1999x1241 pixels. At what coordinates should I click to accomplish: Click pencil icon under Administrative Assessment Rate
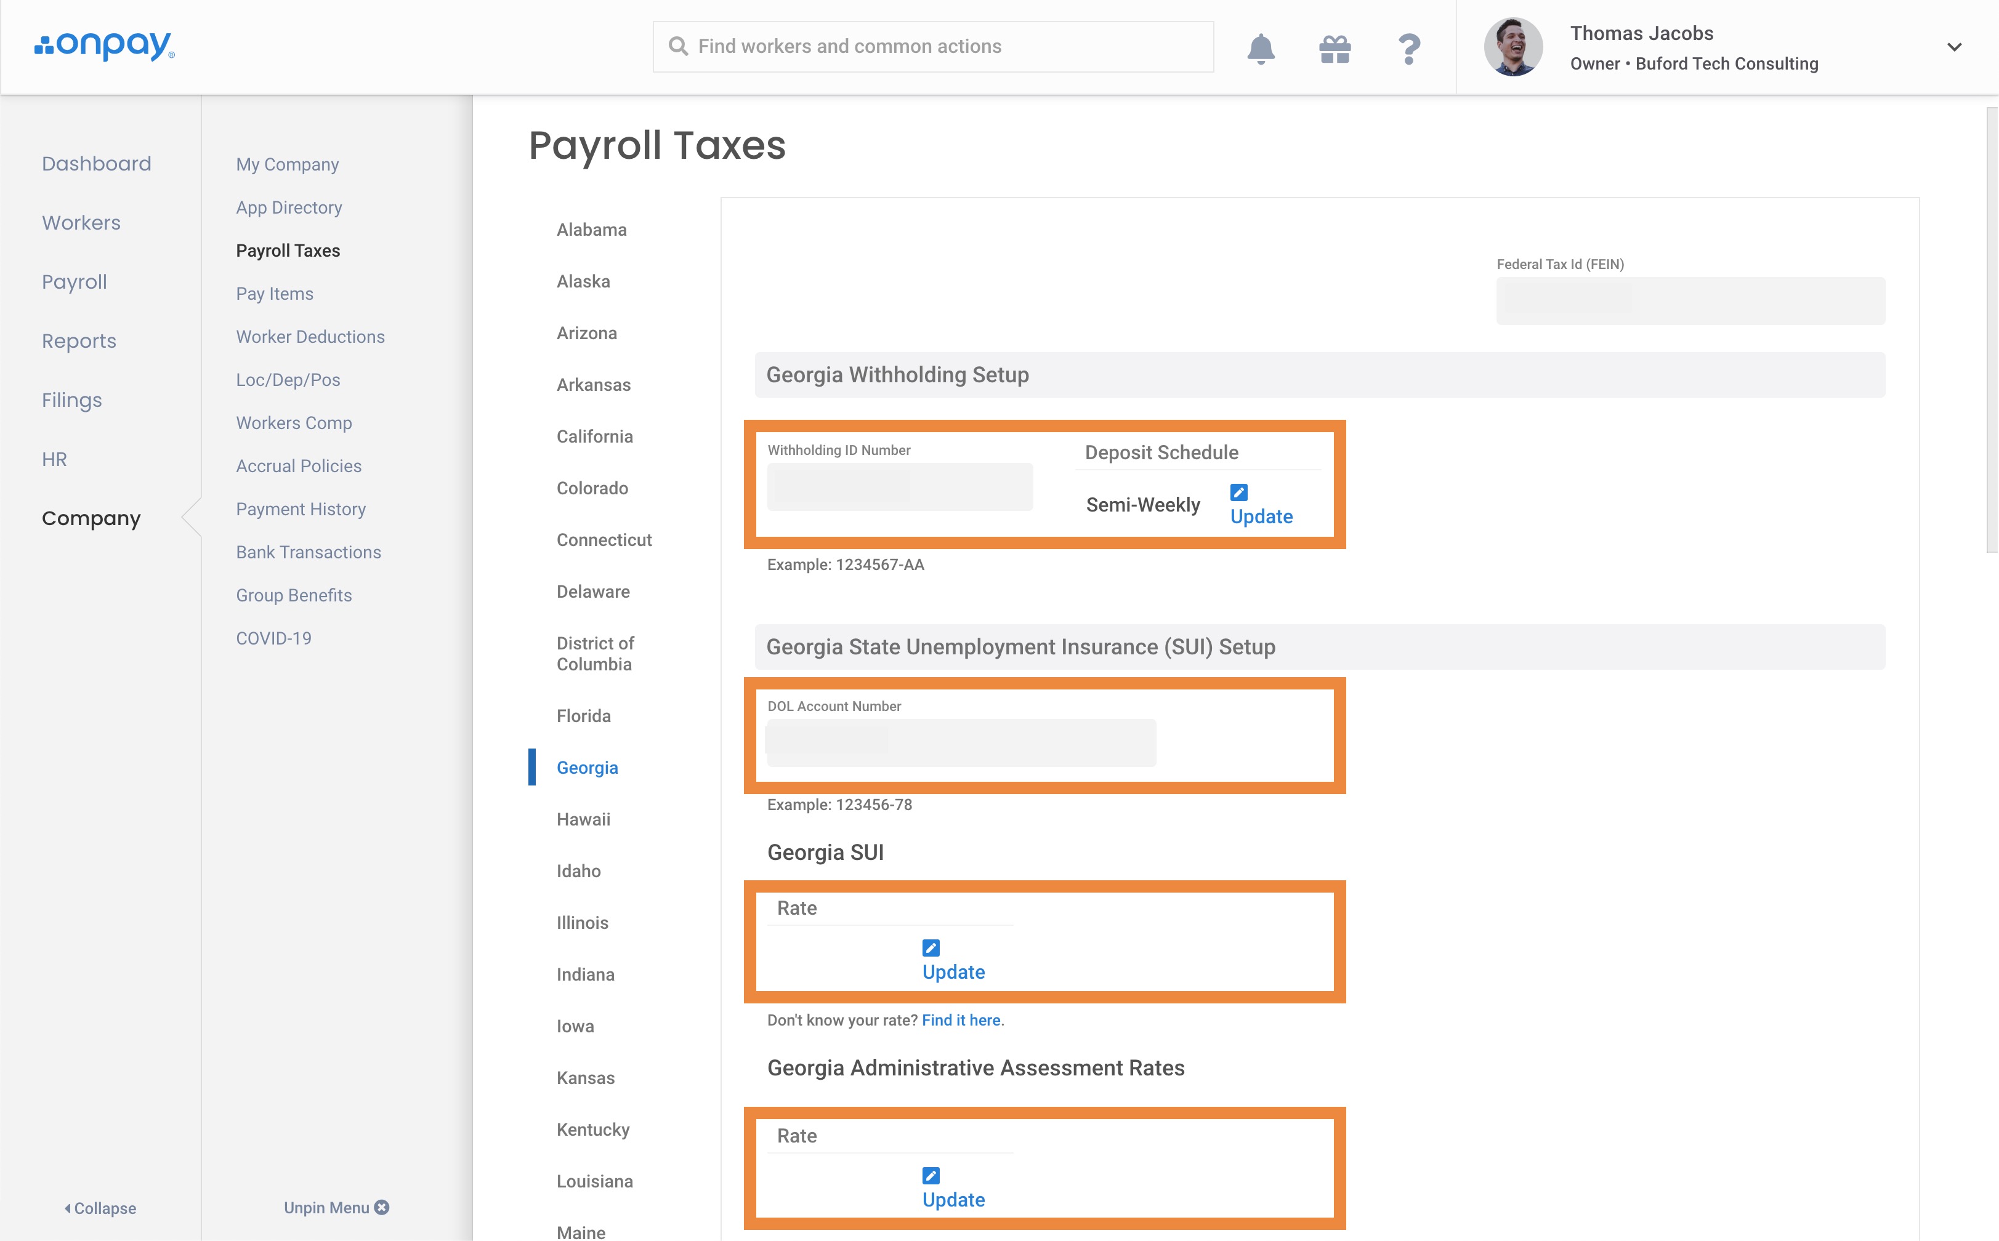click(x=930, y=1175)
